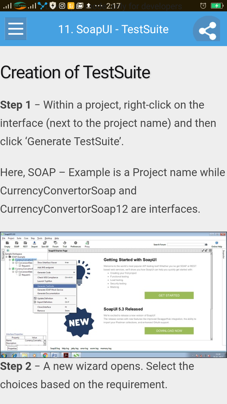The height and width of the screenshot is (404, 227).
Task: Click the Properties button in SoapUI screenshot
Action: point(12,348)
